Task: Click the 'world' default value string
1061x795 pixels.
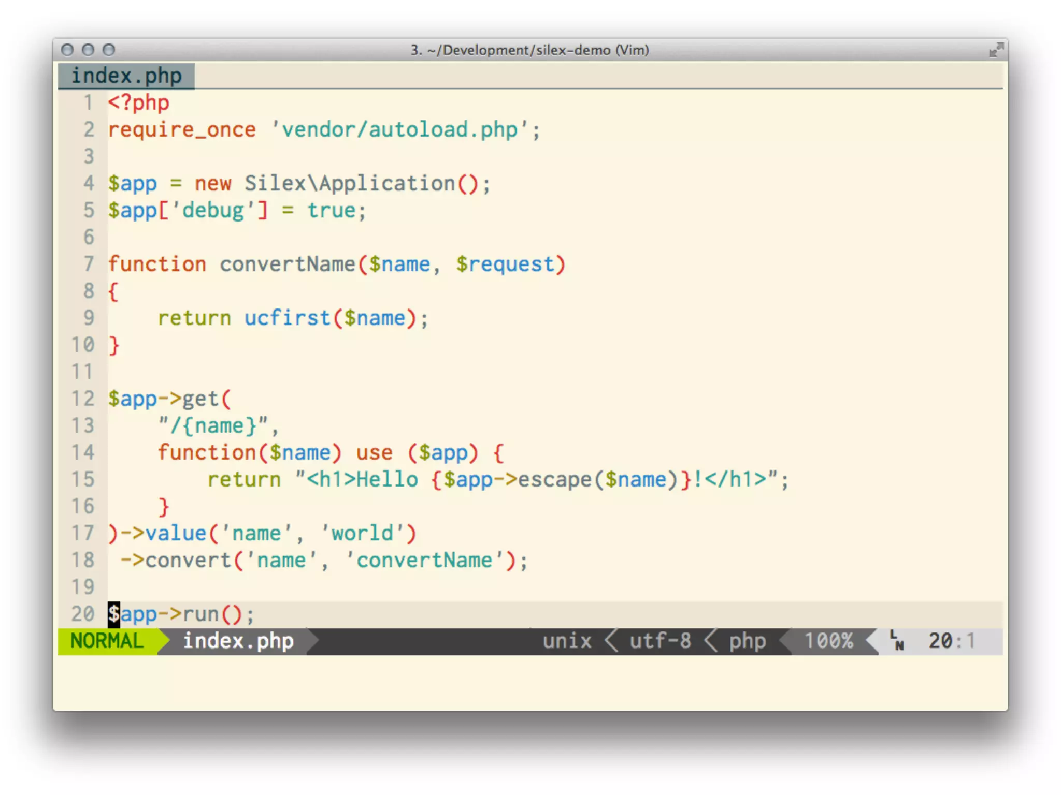Action: pos(363,534)
